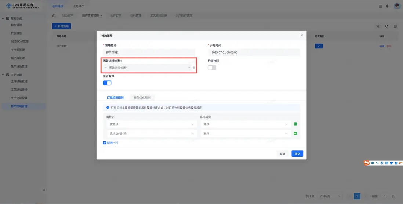Select the 订单初排规则 tab
Viewport: 403px width, 204px height.
[115, 98]
